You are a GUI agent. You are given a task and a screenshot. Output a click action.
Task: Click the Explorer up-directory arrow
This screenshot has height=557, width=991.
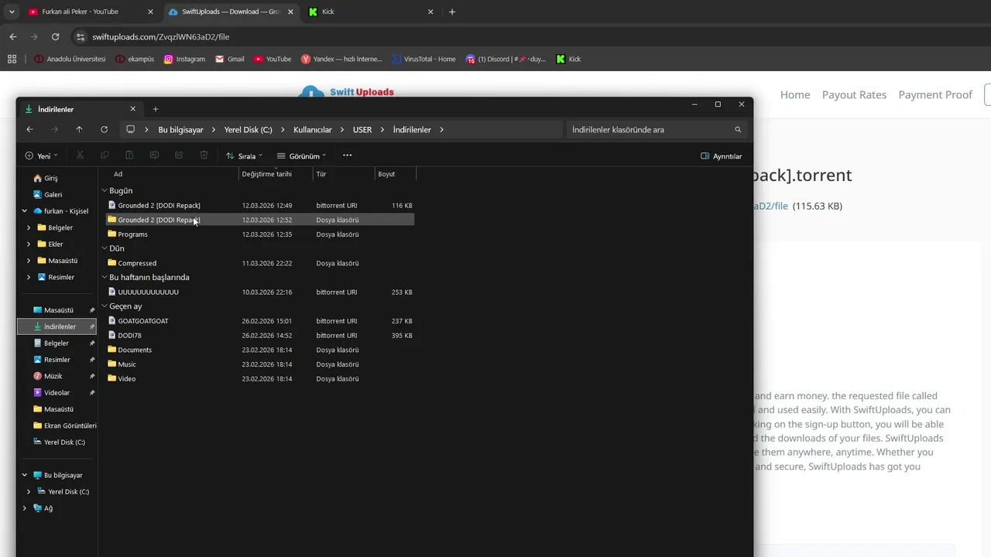[79, 129]
